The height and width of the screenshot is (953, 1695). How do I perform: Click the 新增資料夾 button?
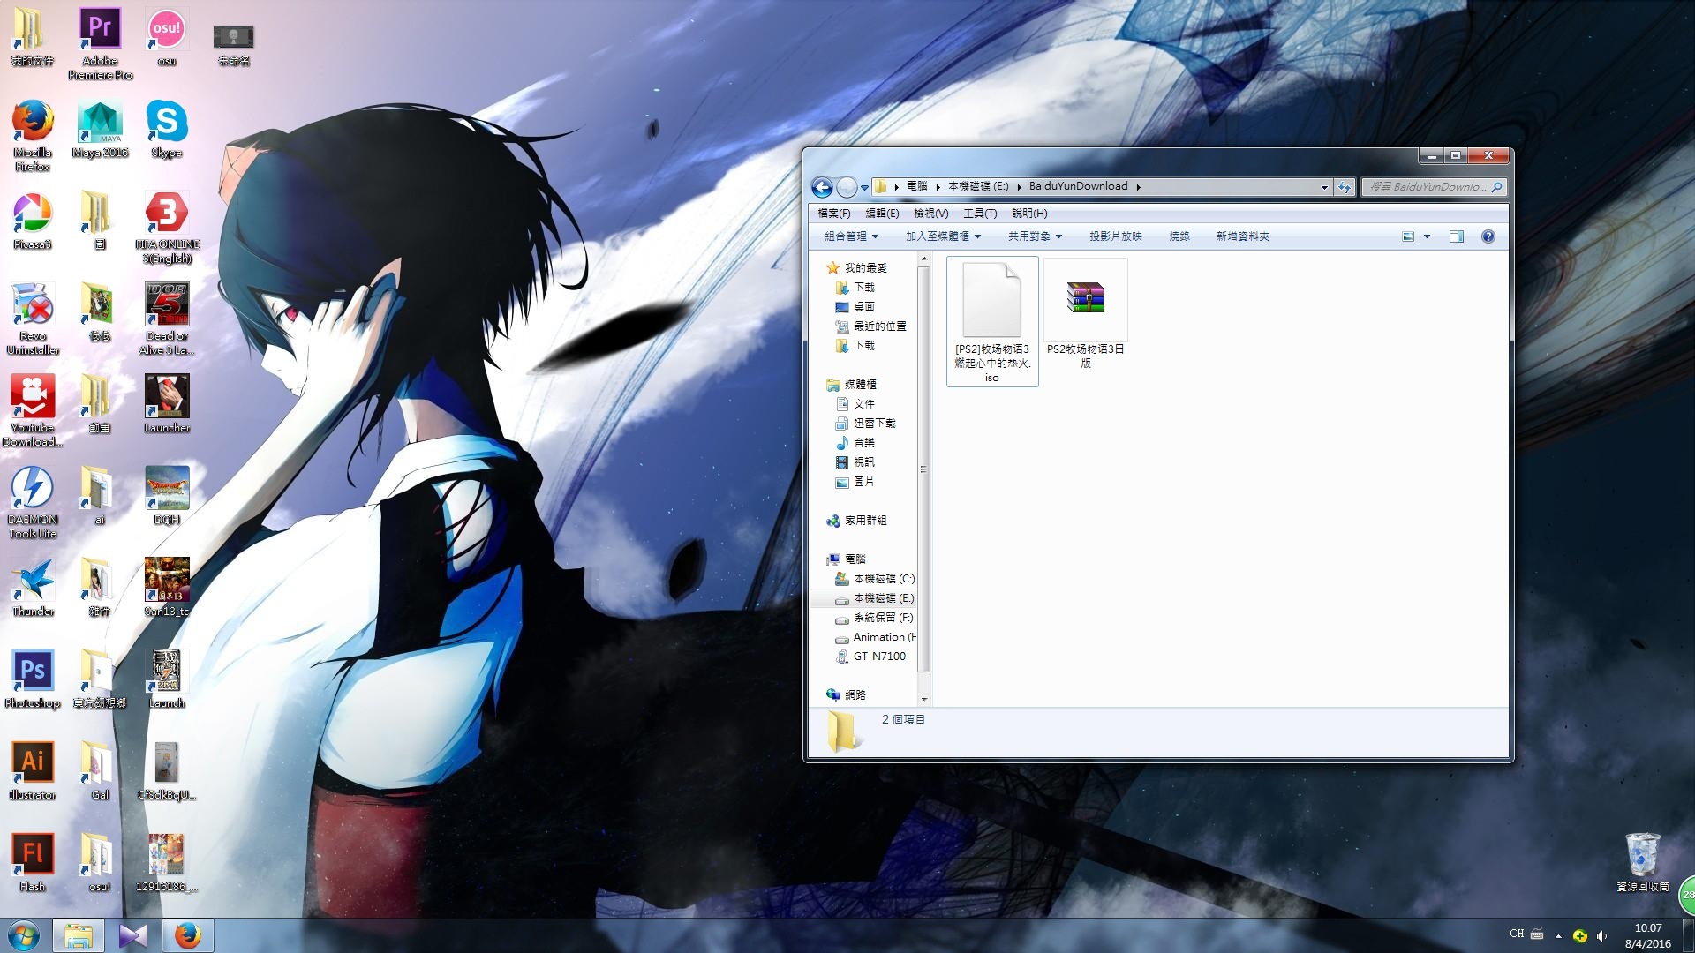coord(1242,236)
